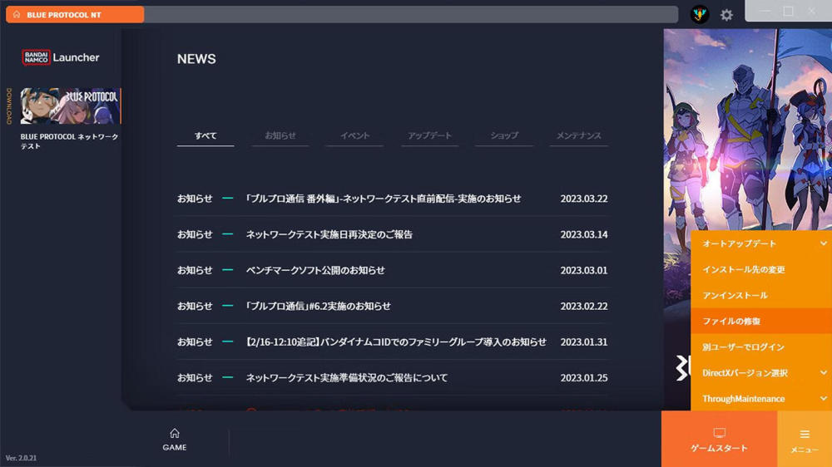
Task: Expand the ThroughMaintenance chevron
Action: (823, 398)
